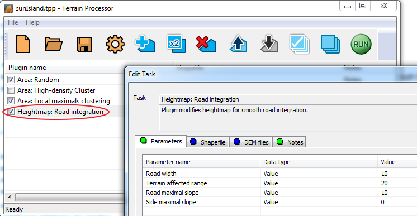Select the Road width parameter row

point(280,174)
